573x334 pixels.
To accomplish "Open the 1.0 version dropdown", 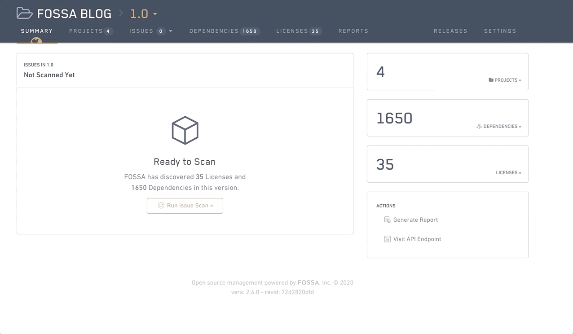I will click(155, 14).
